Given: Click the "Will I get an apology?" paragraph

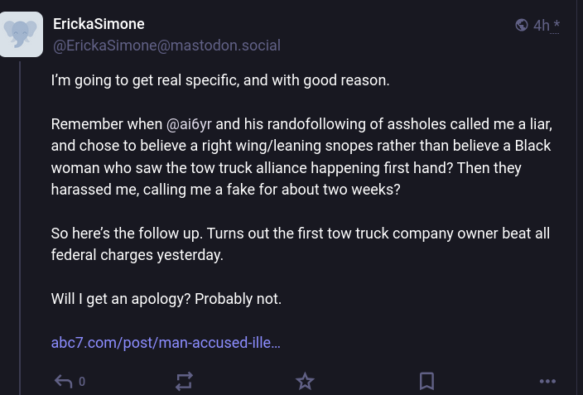Looking at the screenshot, I should (x=166, y=299).
